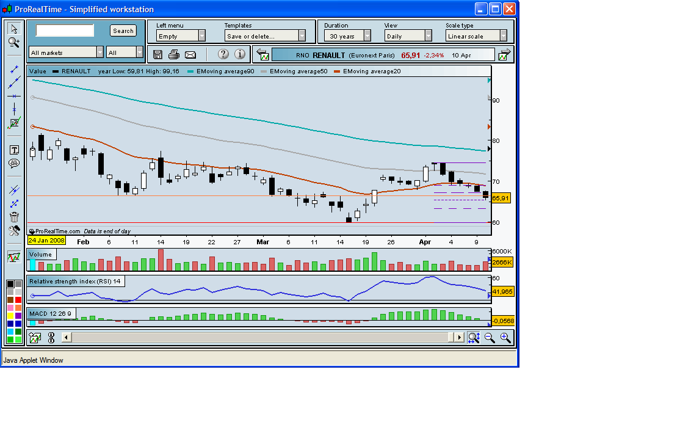Viewport: 680px width, 444px height.
Task: Click the EMoving average50 legend label
Action: [298, 71]
